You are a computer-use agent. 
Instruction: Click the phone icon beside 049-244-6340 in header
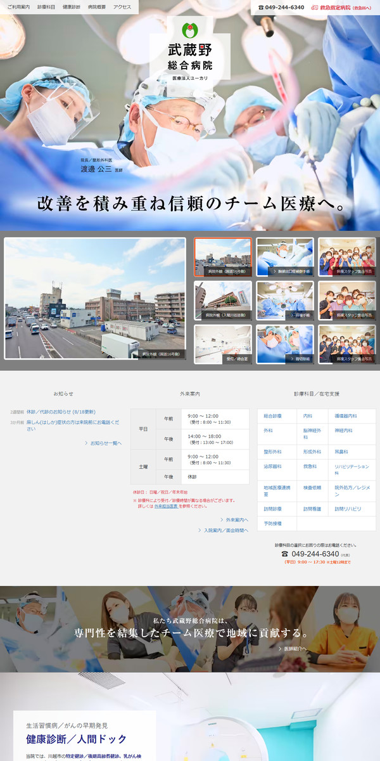[261, 8]
